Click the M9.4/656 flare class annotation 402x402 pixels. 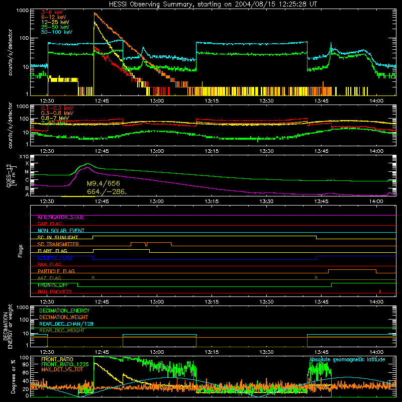pyautogui.click(x=104, y=183)
